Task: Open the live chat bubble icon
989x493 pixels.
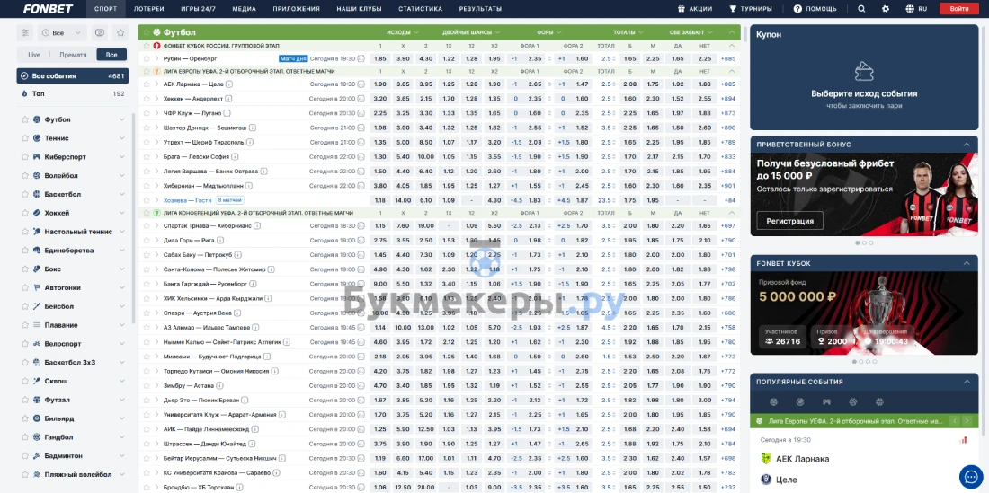Action: 971,477
